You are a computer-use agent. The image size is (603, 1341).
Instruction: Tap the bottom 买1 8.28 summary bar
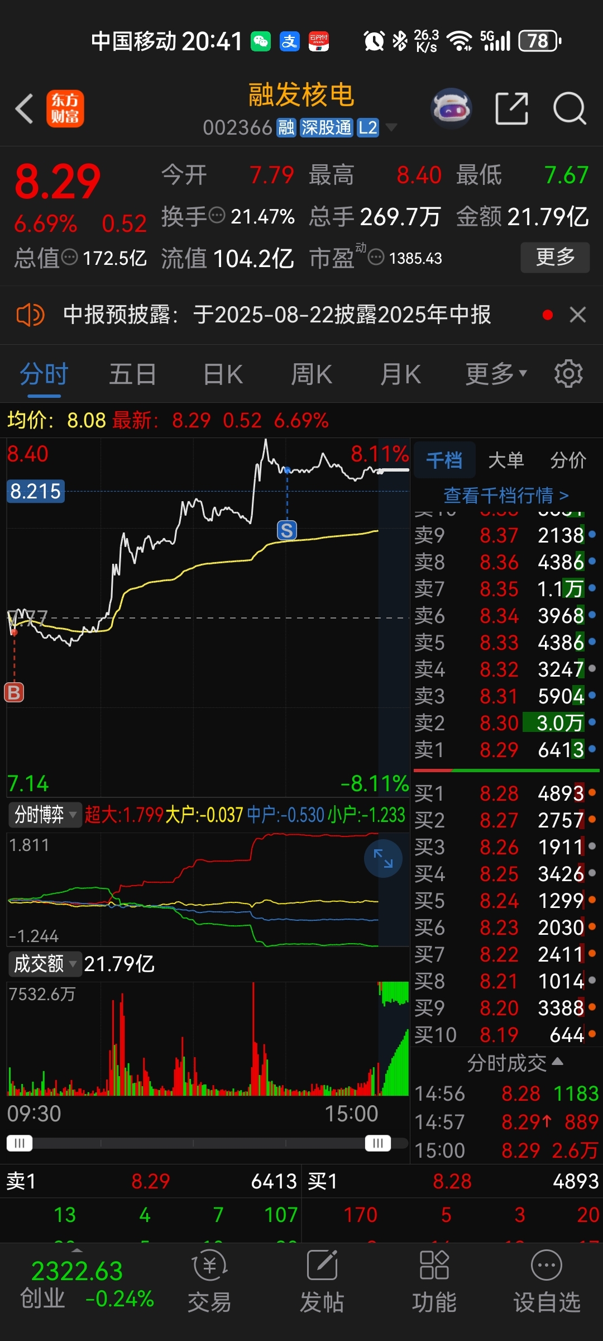[452, 1181]
